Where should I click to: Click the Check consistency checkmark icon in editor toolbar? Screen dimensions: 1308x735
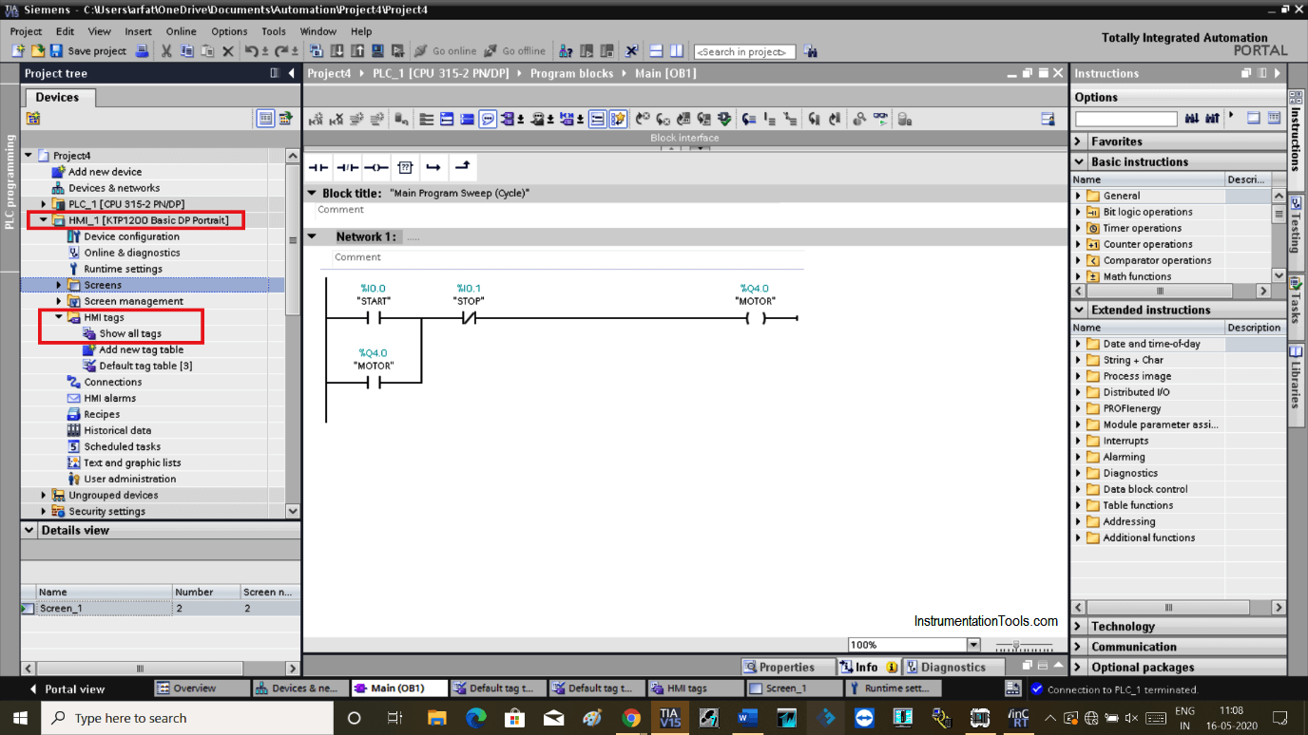tap(725, 119)
